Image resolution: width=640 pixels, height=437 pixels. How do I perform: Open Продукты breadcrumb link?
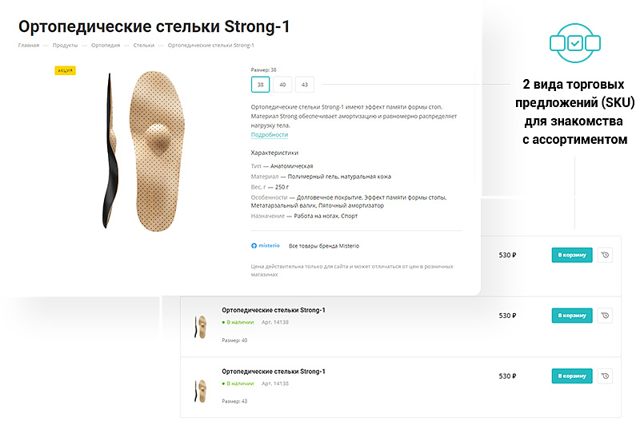[65, 46]
